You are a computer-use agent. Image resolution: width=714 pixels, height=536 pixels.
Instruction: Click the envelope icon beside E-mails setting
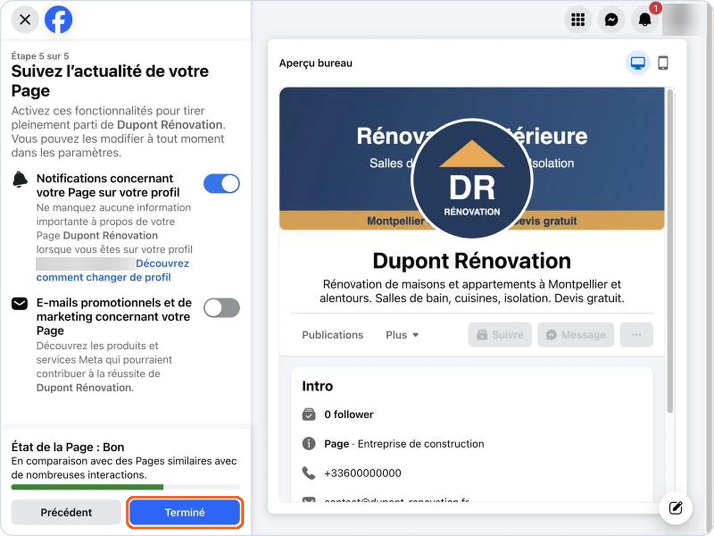[20, 304]
